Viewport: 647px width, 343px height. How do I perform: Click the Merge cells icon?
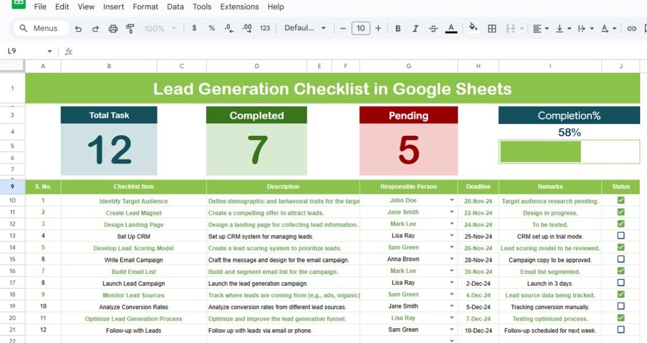(x=510, y=29)
